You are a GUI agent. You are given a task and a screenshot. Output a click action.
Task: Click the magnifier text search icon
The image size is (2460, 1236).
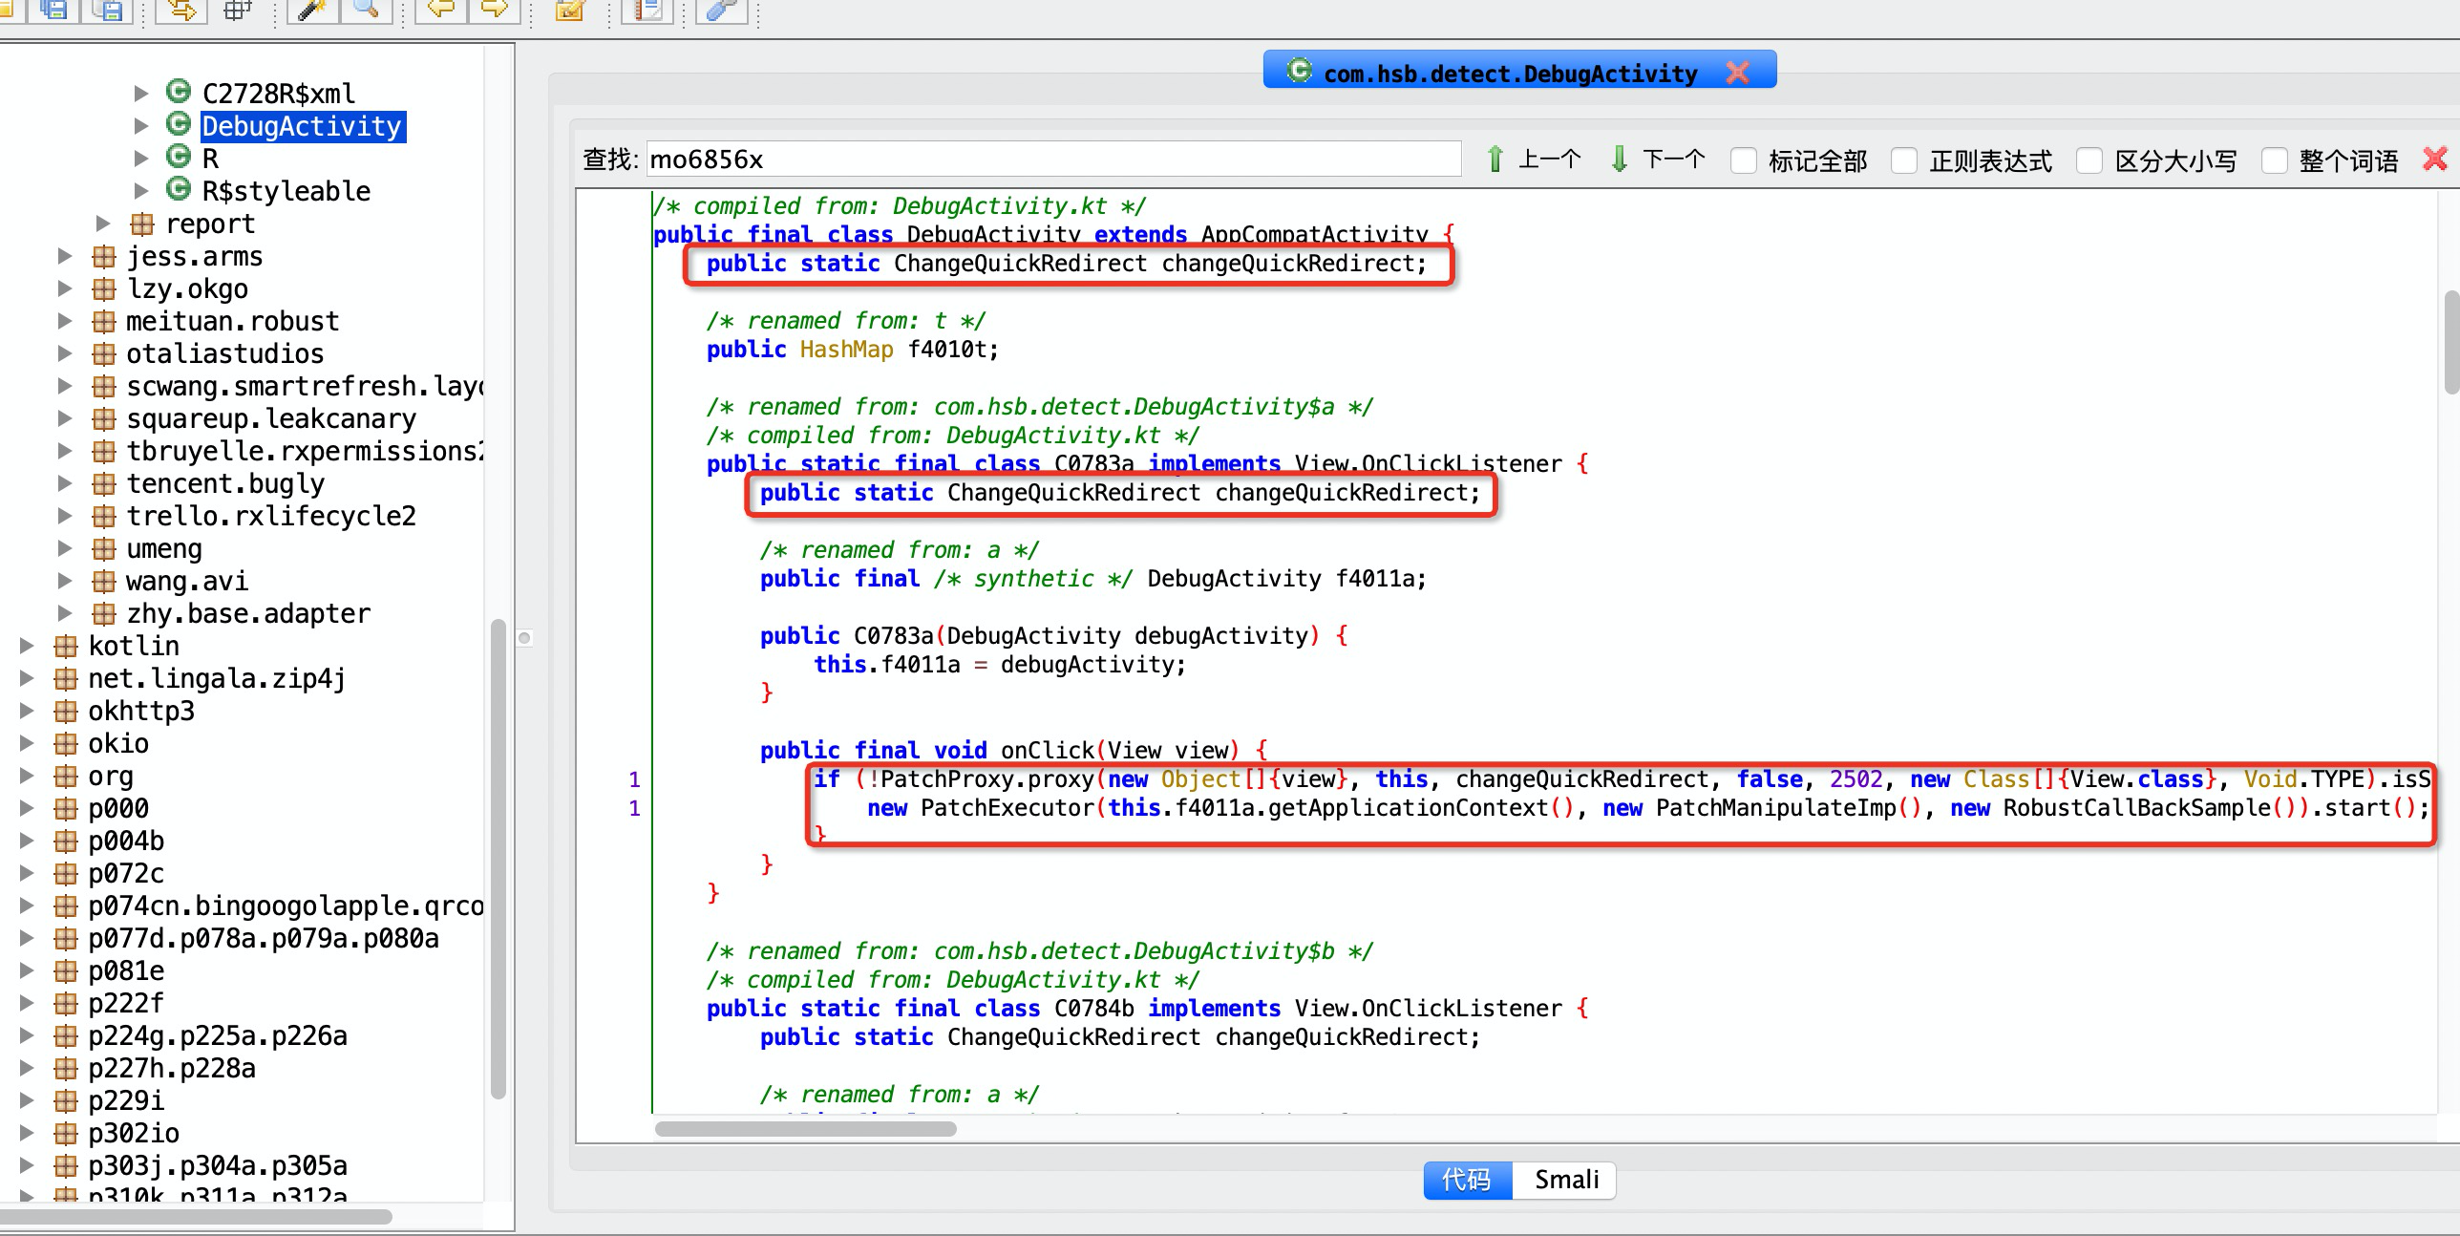366,10
